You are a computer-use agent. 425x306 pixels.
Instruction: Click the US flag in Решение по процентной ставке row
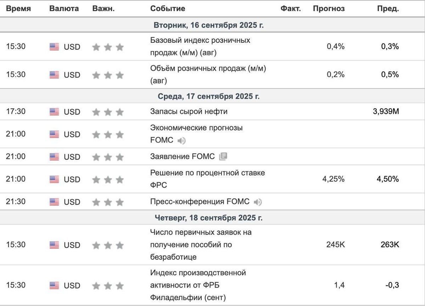[54, 180]
